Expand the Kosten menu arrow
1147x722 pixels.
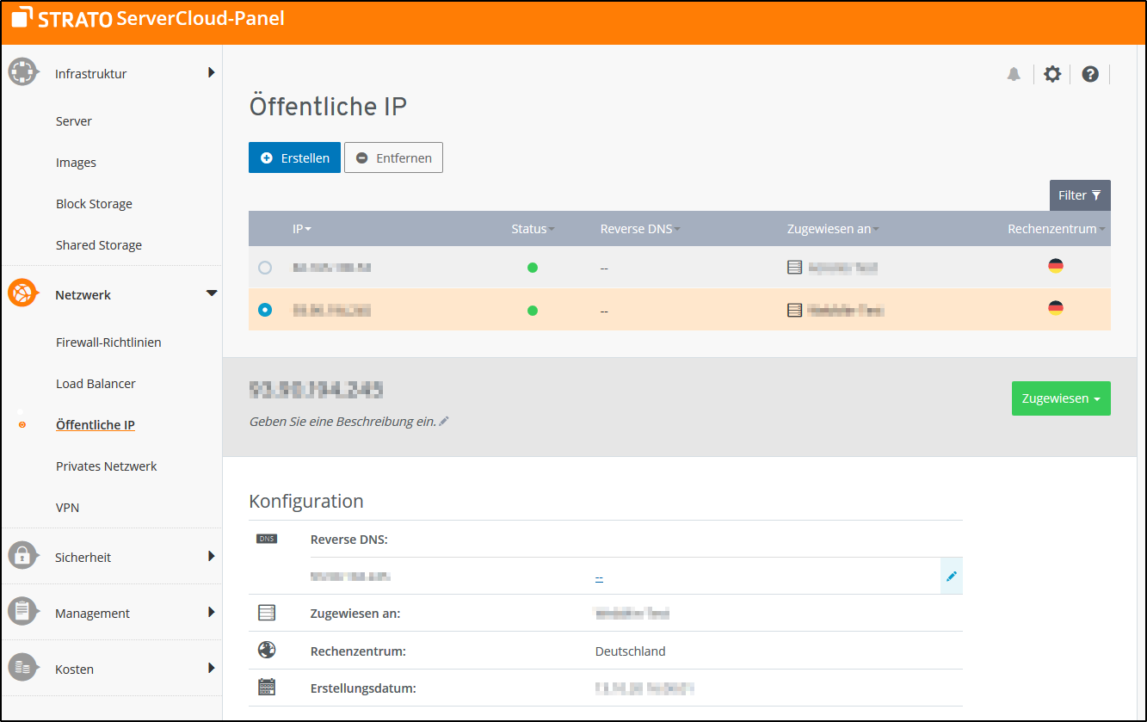(x=212, y=668)
